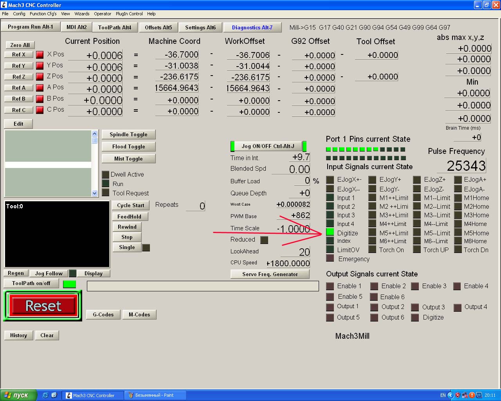Viewport: 501px width, 401px height.
Task: Click the M1Home indicator LED
Action: coord(458,198)
